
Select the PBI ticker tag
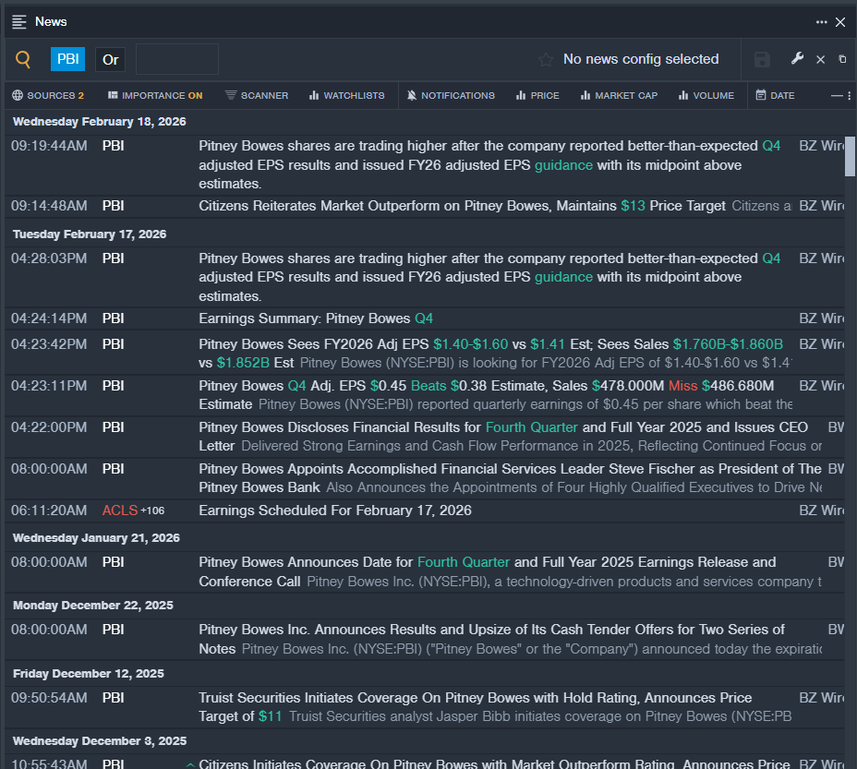click(67, 59)
